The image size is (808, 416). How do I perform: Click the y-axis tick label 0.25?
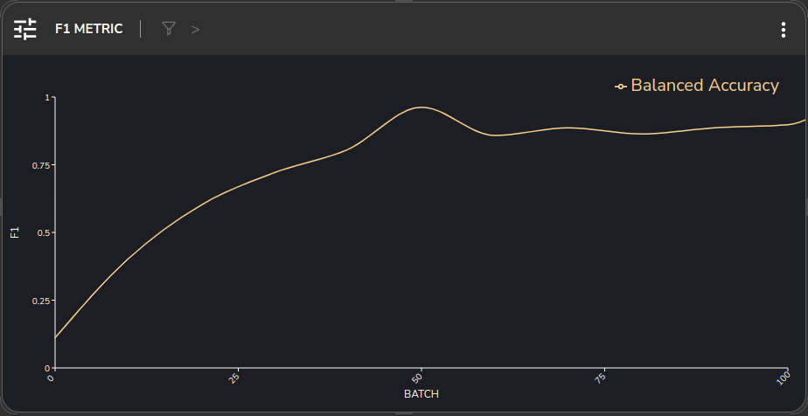tap(39, 301)
